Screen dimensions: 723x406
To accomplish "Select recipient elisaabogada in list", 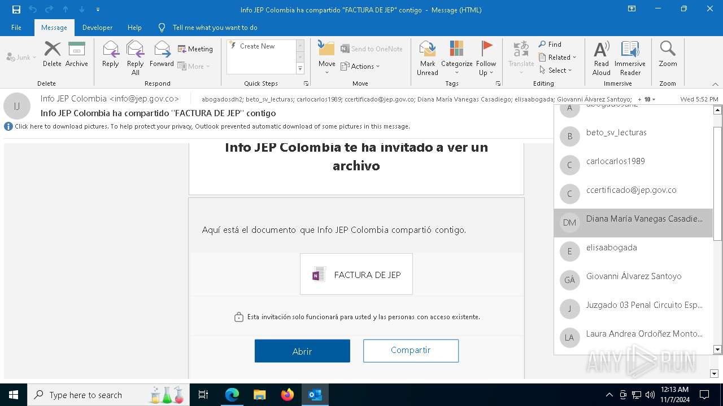I will [633, 251].
